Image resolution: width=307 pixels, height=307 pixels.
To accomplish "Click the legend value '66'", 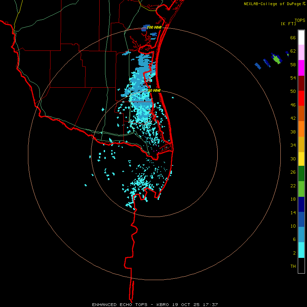I will coord(293,38).
